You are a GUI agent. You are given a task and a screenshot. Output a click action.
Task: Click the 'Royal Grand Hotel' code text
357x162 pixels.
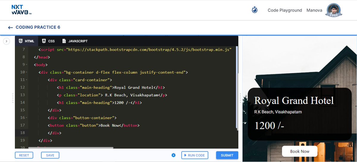[134, 87]
